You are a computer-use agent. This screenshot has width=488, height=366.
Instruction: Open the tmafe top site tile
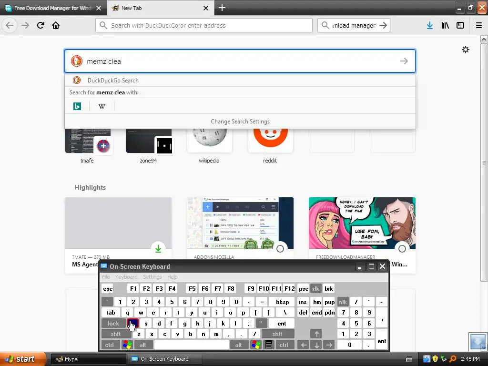click(x=87, y=146)
